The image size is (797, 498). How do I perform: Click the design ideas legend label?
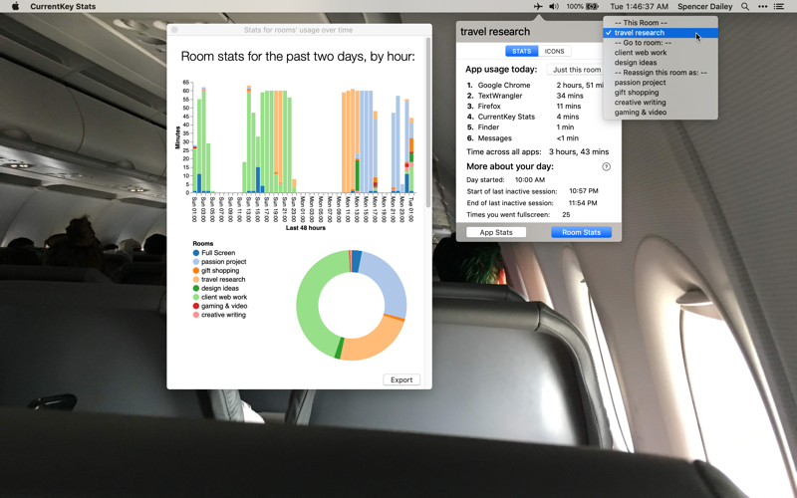click(x=220, y=288)
